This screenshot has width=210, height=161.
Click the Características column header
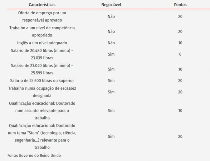click(42, 5)
